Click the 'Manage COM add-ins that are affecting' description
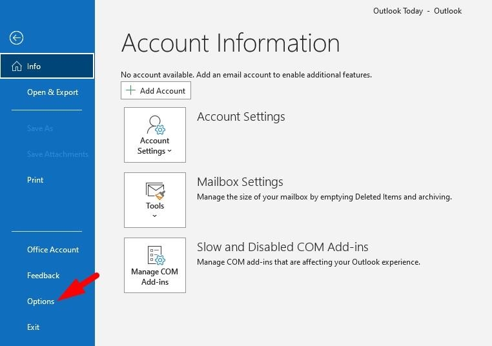 pyautogui.click(x=309, y=262)
